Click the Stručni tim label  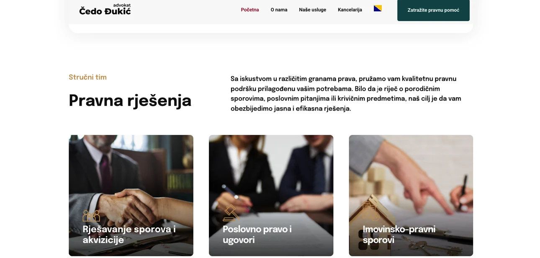point(87,77)
